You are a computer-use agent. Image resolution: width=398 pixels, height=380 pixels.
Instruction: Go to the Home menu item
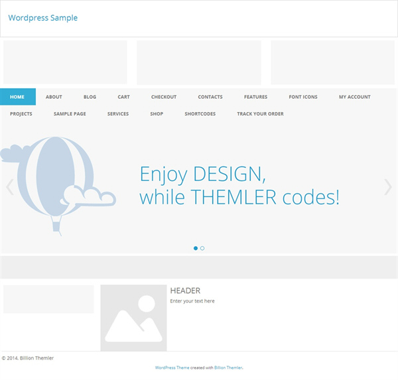coord(18,97)
